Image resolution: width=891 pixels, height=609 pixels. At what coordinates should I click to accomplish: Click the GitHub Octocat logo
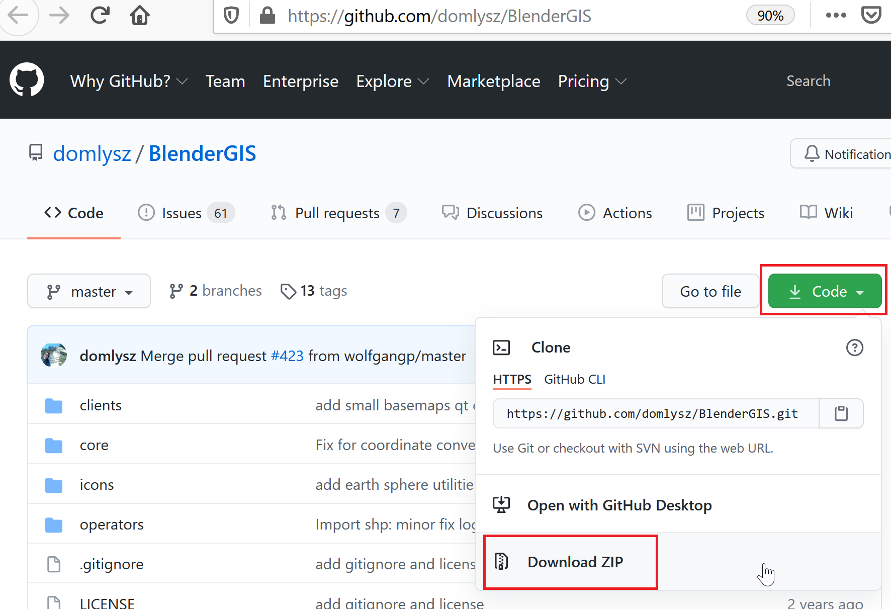click(27, 79)
